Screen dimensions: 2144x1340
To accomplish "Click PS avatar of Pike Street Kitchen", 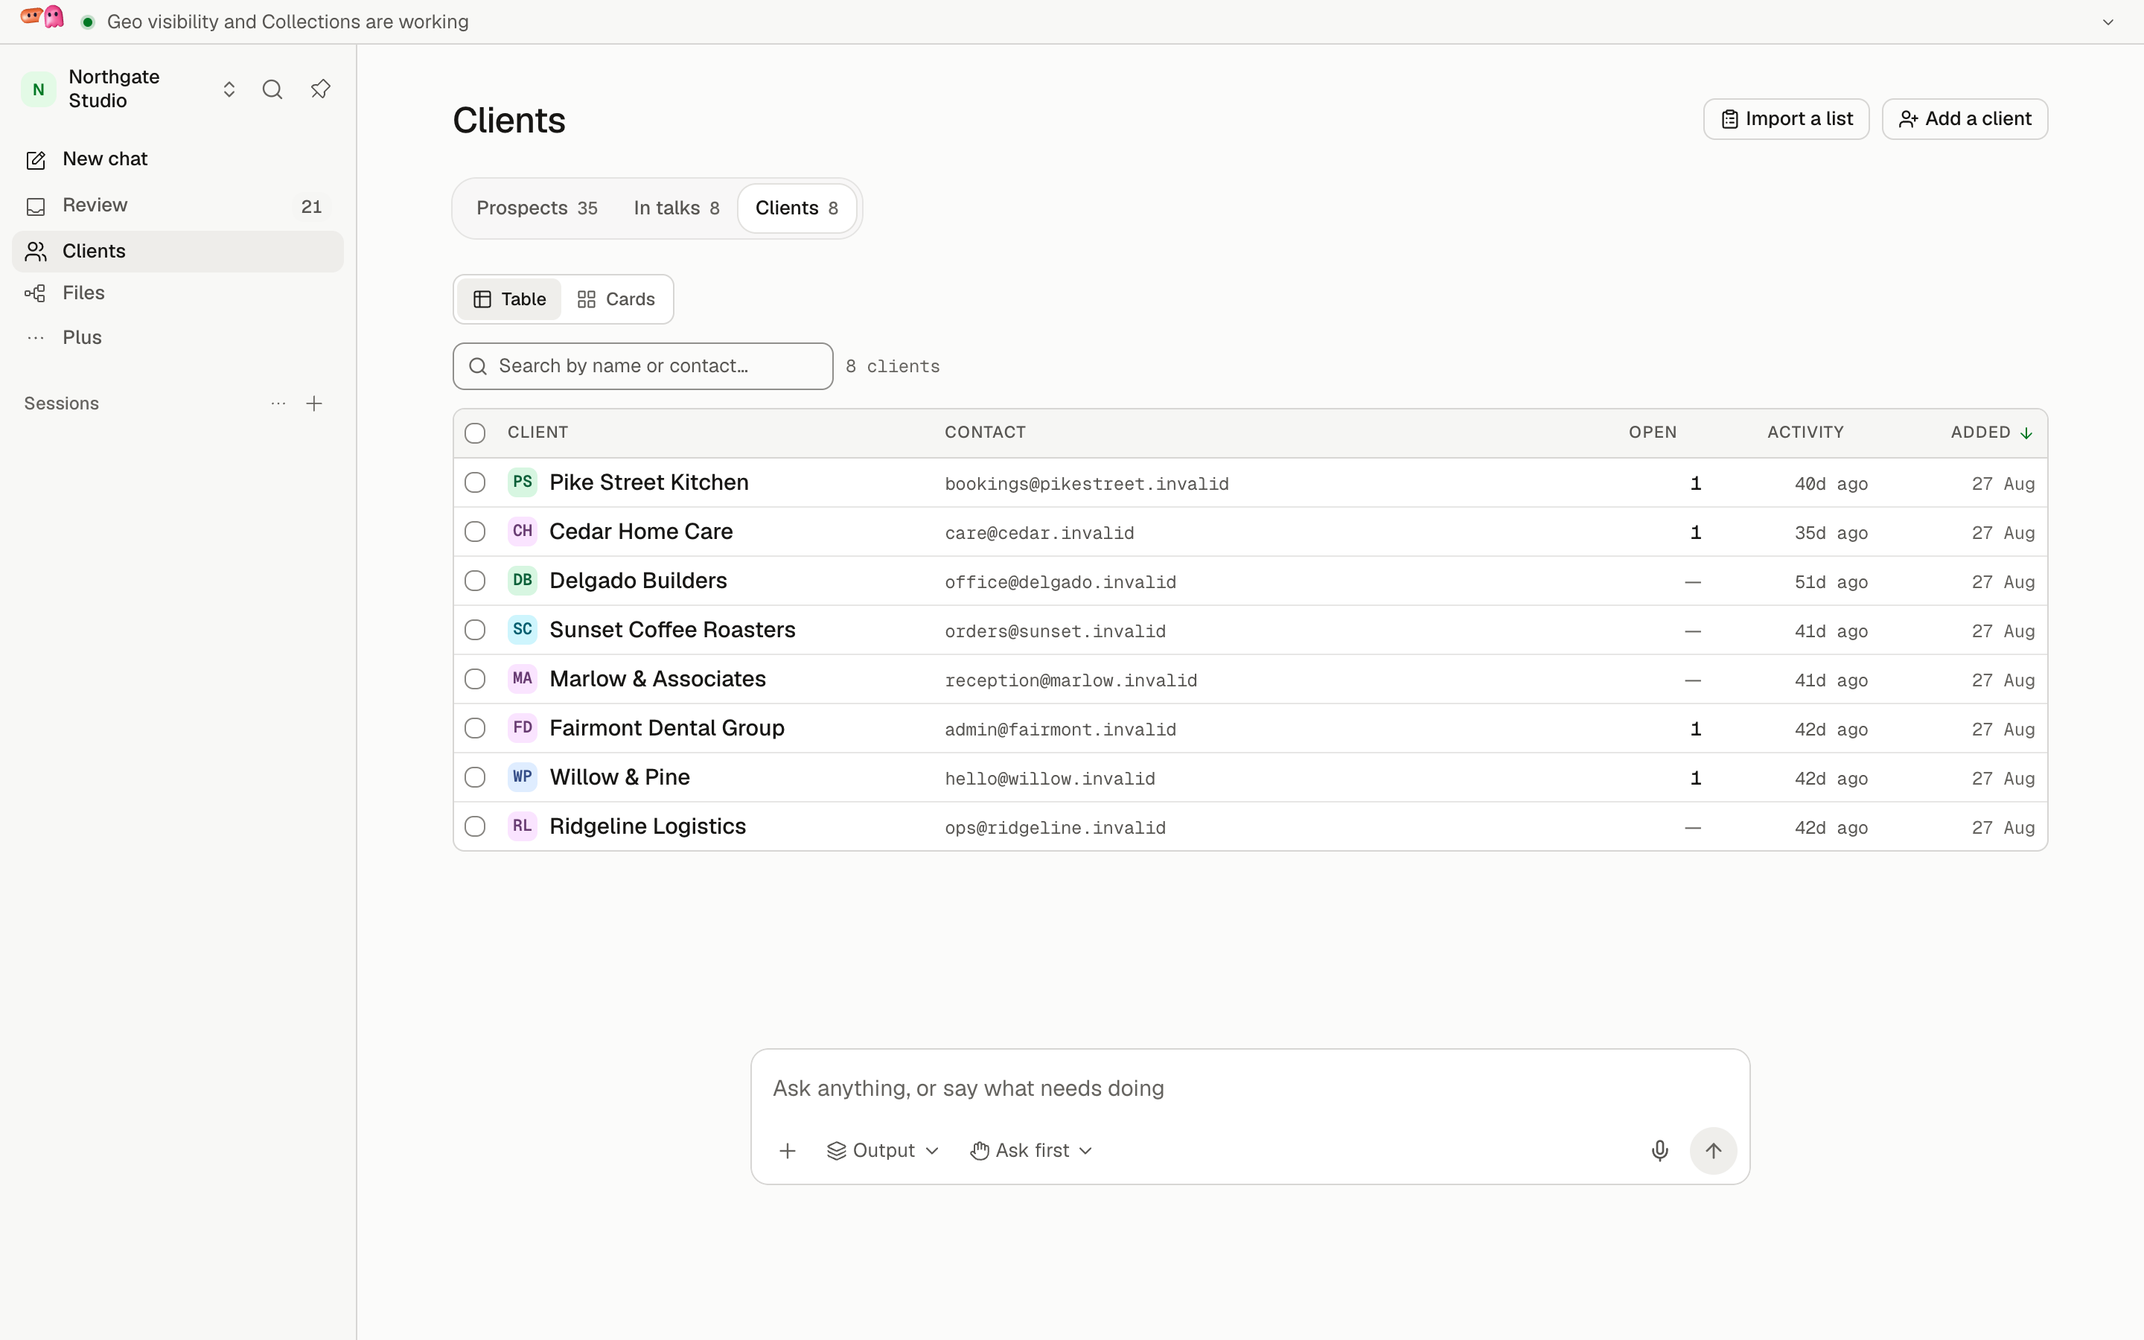I will tap(522, 482).
